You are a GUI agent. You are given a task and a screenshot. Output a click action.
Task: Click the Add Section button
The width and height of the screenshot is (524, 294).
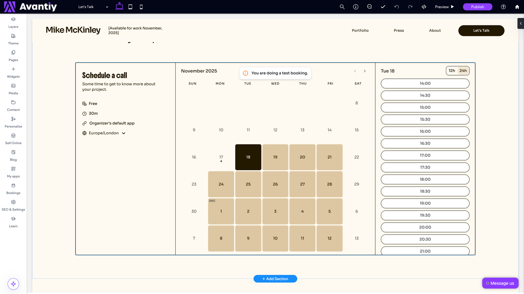(275, 279)
